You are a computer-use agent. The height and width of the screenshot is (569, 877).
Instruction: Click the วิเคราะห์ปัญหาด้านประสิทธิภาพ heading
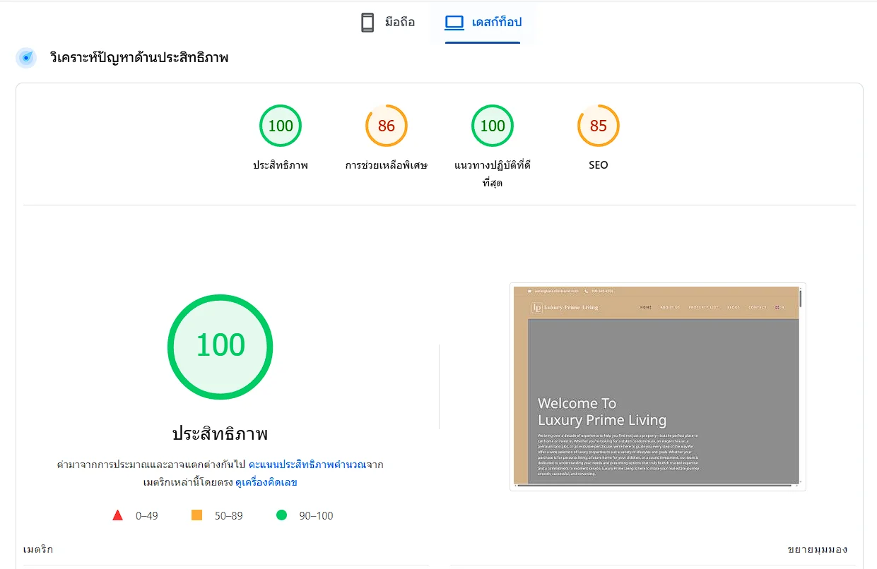(139, 58)
